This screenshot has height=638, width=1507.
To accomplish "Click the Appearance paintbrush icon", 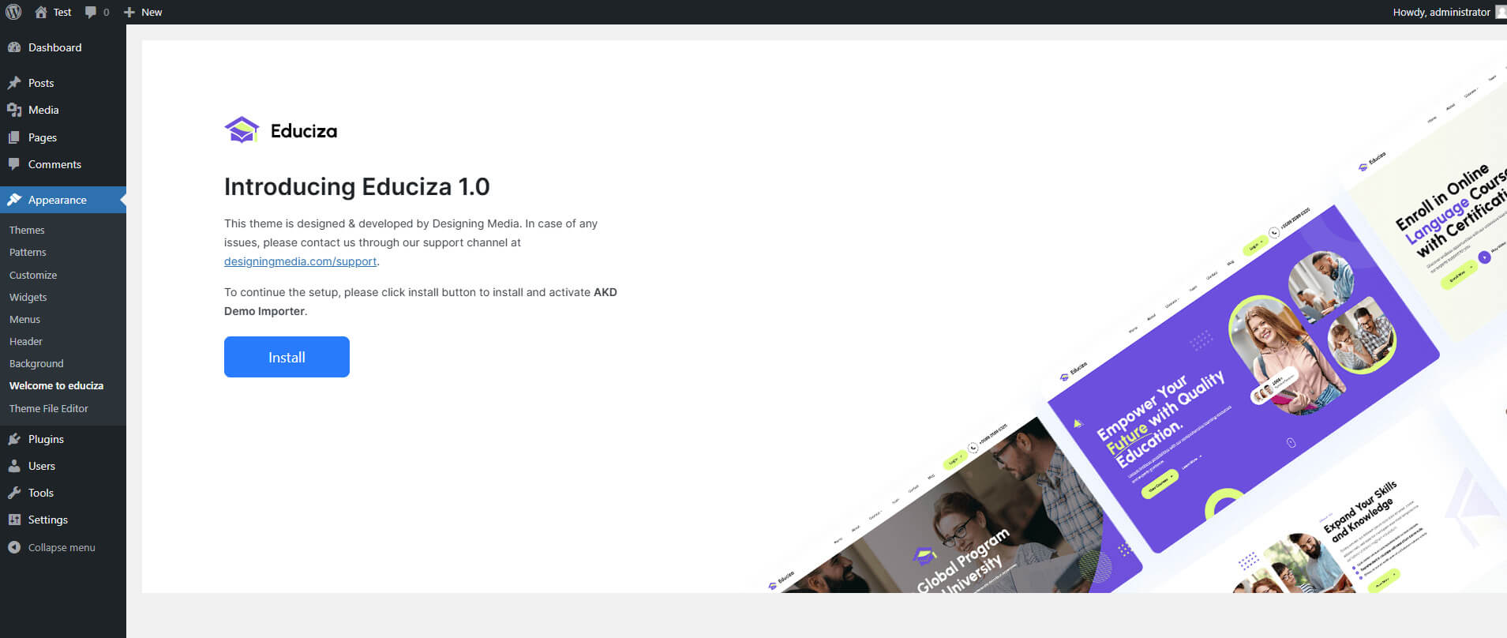I will point(14,200).
